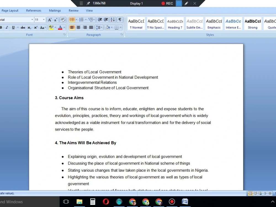Image resolution: width=276 pixels, height=207 pixels.
Task: Open bullet library dropdown arrow
Action: click(76, 20)
